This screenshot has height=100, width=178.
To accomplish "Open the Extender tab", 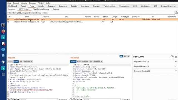I will (96, 6).
